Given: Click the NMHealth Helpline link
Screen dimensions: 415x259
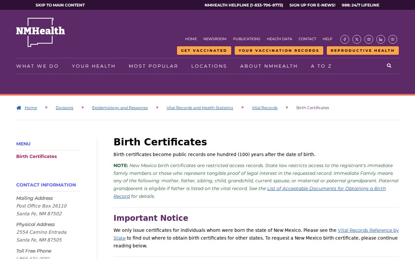Looking at the screenshot, I should tap(244, 5).
